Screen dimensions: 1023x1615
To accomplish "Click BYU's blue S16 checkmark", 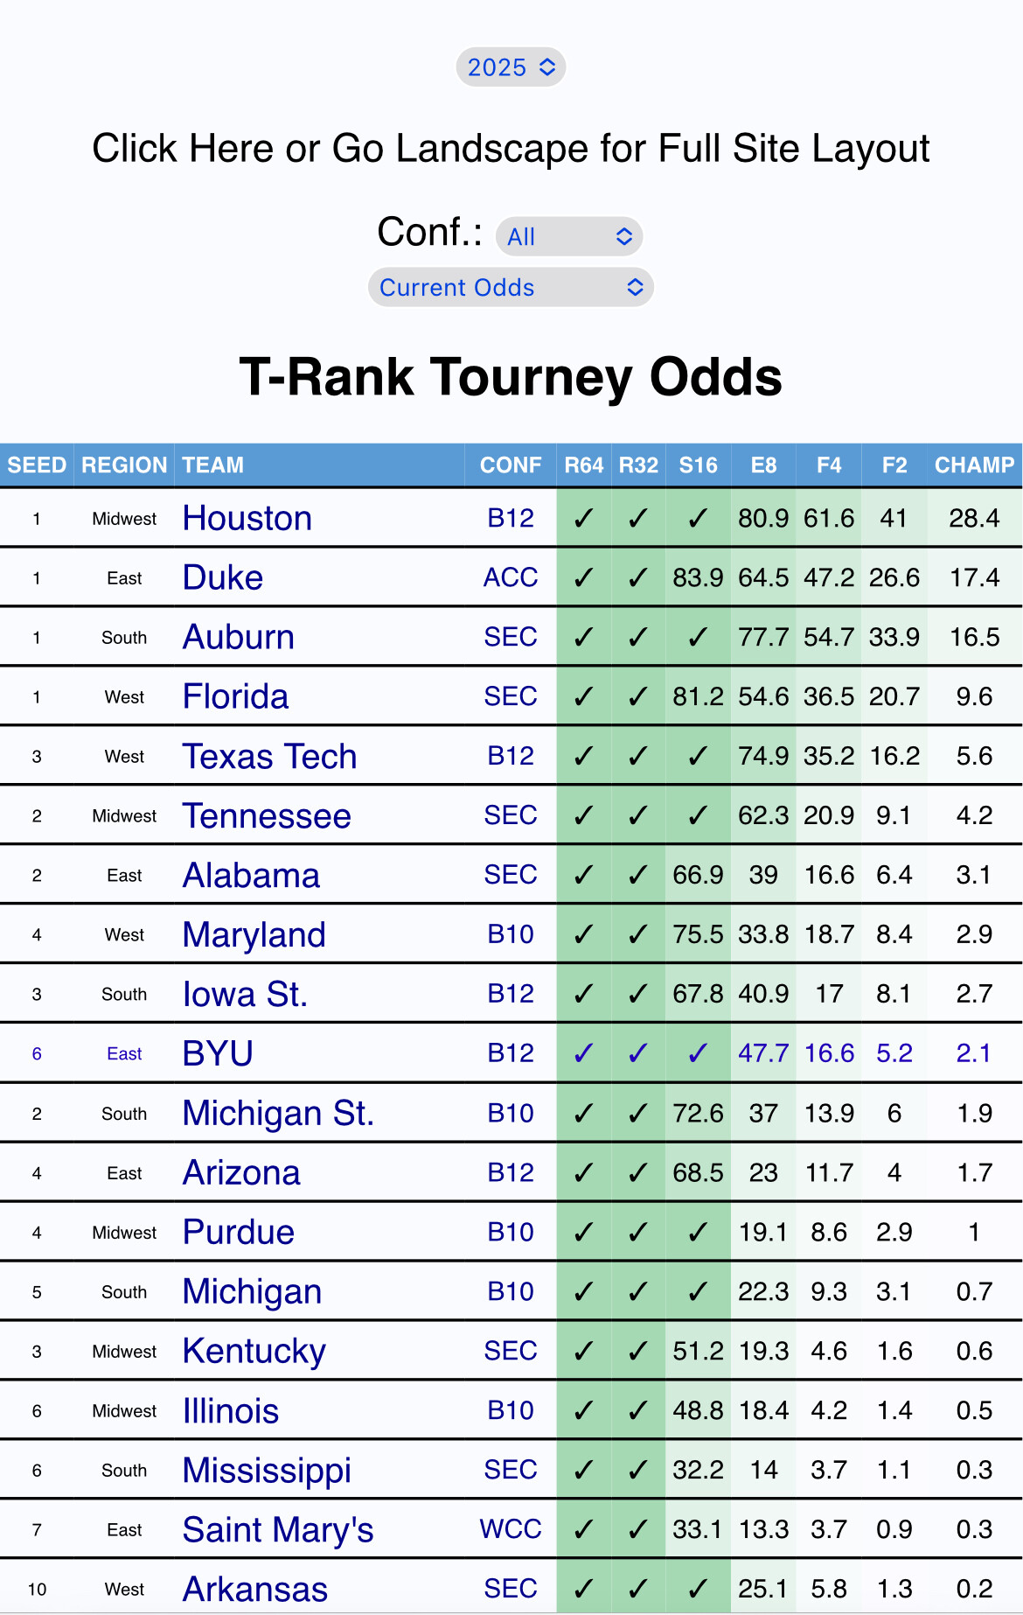I will coord(698,1054).
